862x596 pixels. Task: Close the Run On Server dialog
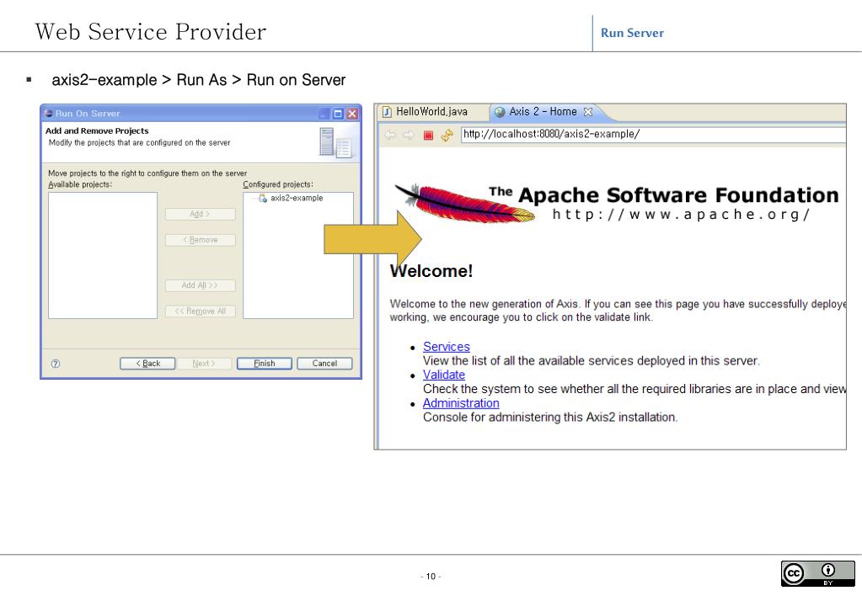(x=352, y=114)
